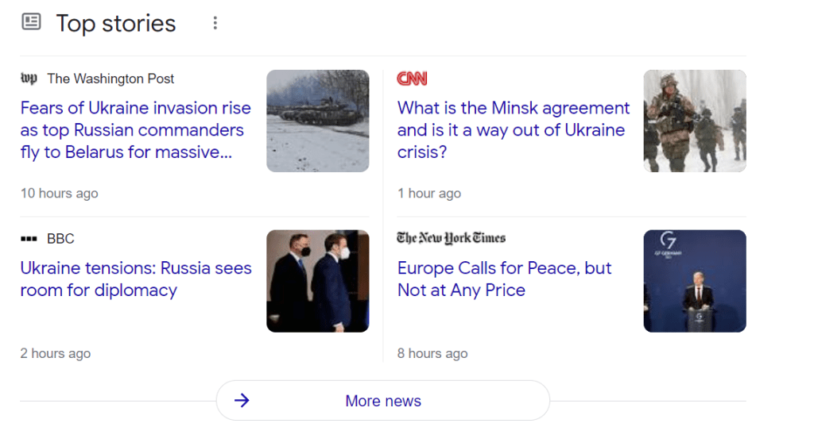Click the G7 podium speaker thumbnail
The height and width of the screenshot is (427, 814).
pyautogui.click(x=694, y=281)
